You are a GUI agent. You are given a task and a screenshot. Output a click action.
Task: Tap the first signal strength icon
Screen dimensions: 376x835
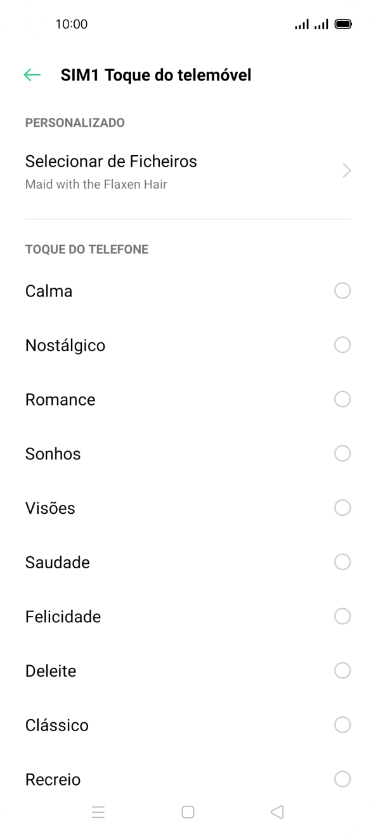tap(302, 23)
